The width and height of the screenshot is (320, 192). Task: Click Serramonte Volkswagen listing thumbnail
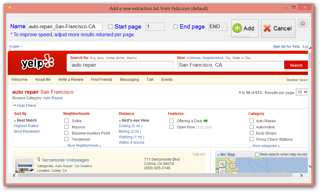point(24,165)
